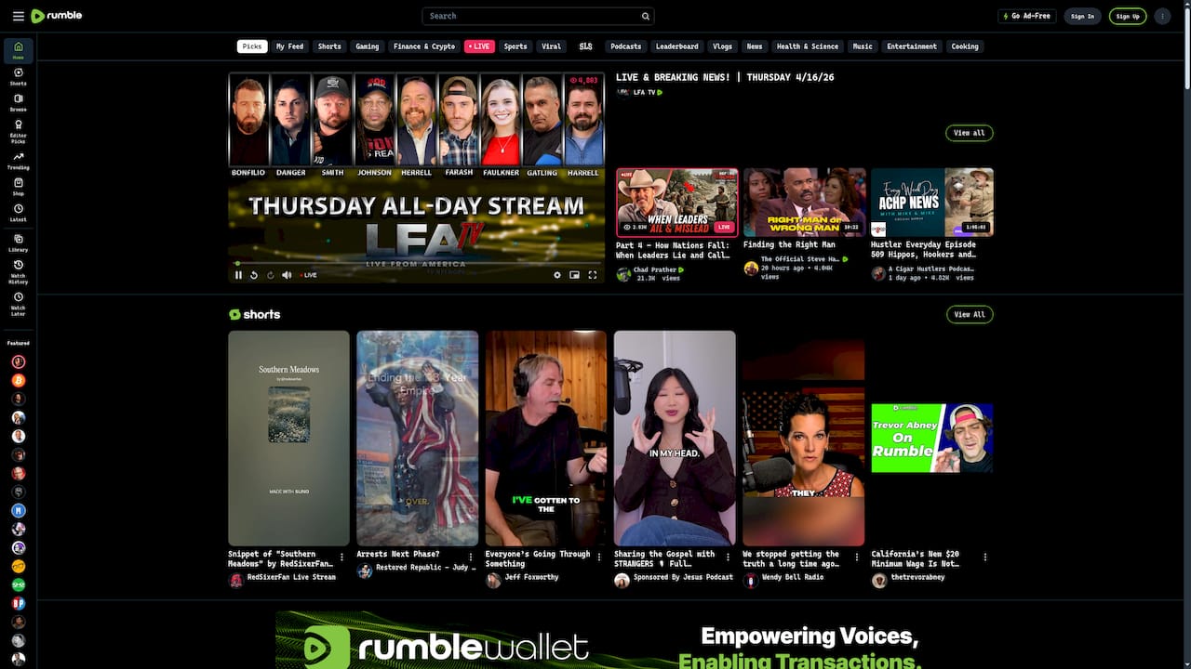Switch to the LIVE tab
This screenshot has height=669, width=1191.
tap(479, 46)
